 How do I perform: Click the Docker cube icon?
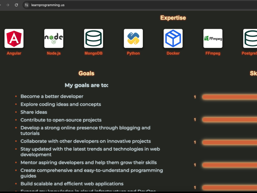tap(173, 38)
